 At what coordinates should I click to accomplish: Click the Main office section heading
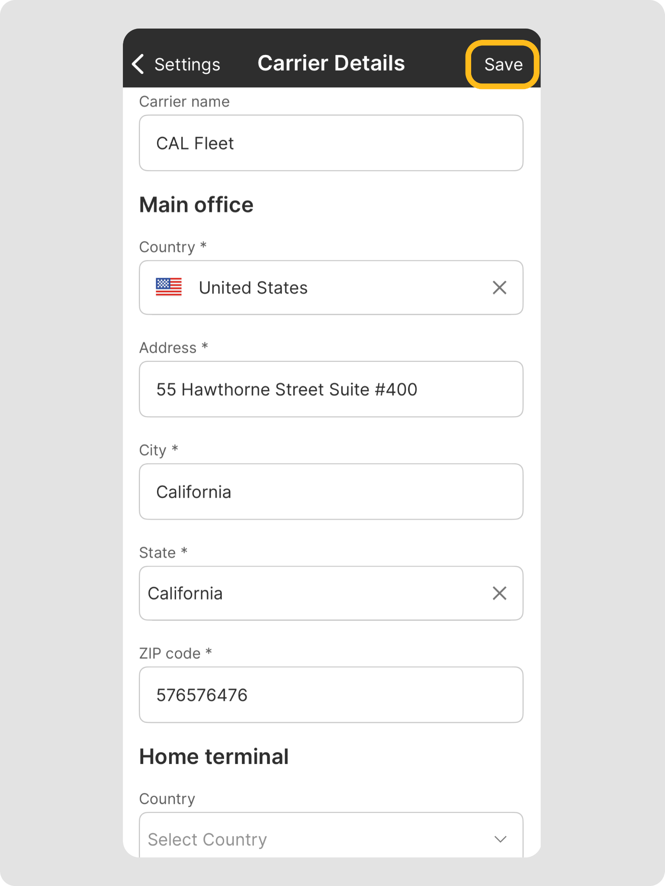click(196, 205)
